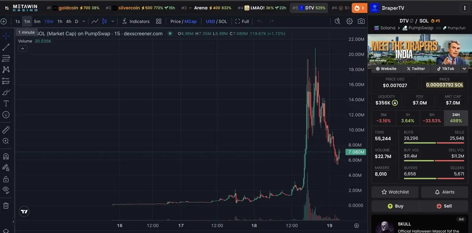Select the 1s timeframe
The image size is (472, 233).
tap(17, 21)
